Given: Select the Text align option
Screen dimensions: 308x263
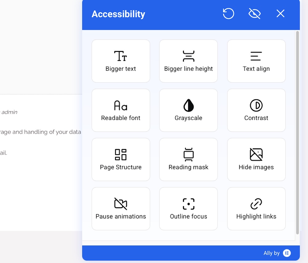Looking at the screenshot, I should point(256,61).
